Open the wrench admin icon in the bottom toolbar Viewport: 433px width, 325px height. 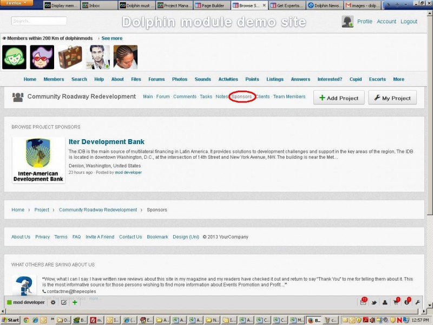click(417, 302)
